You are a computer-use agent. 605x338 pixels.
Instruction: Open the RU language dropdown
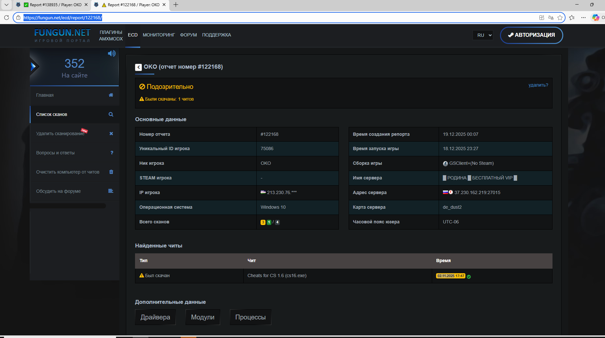[x=483, y=35]
